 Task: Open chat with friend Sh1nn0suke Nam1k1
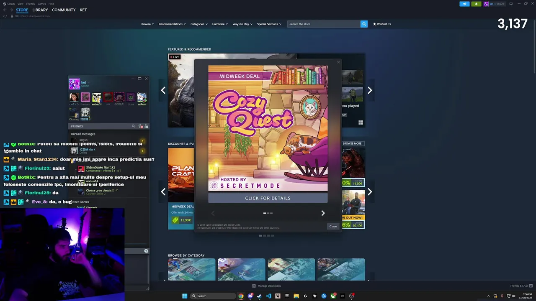[100, 169]
